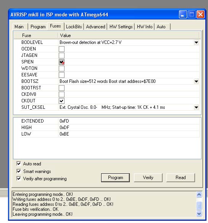
Task: Enable the OCDEN fuse checkbox
Action: [x=61, y=49]
